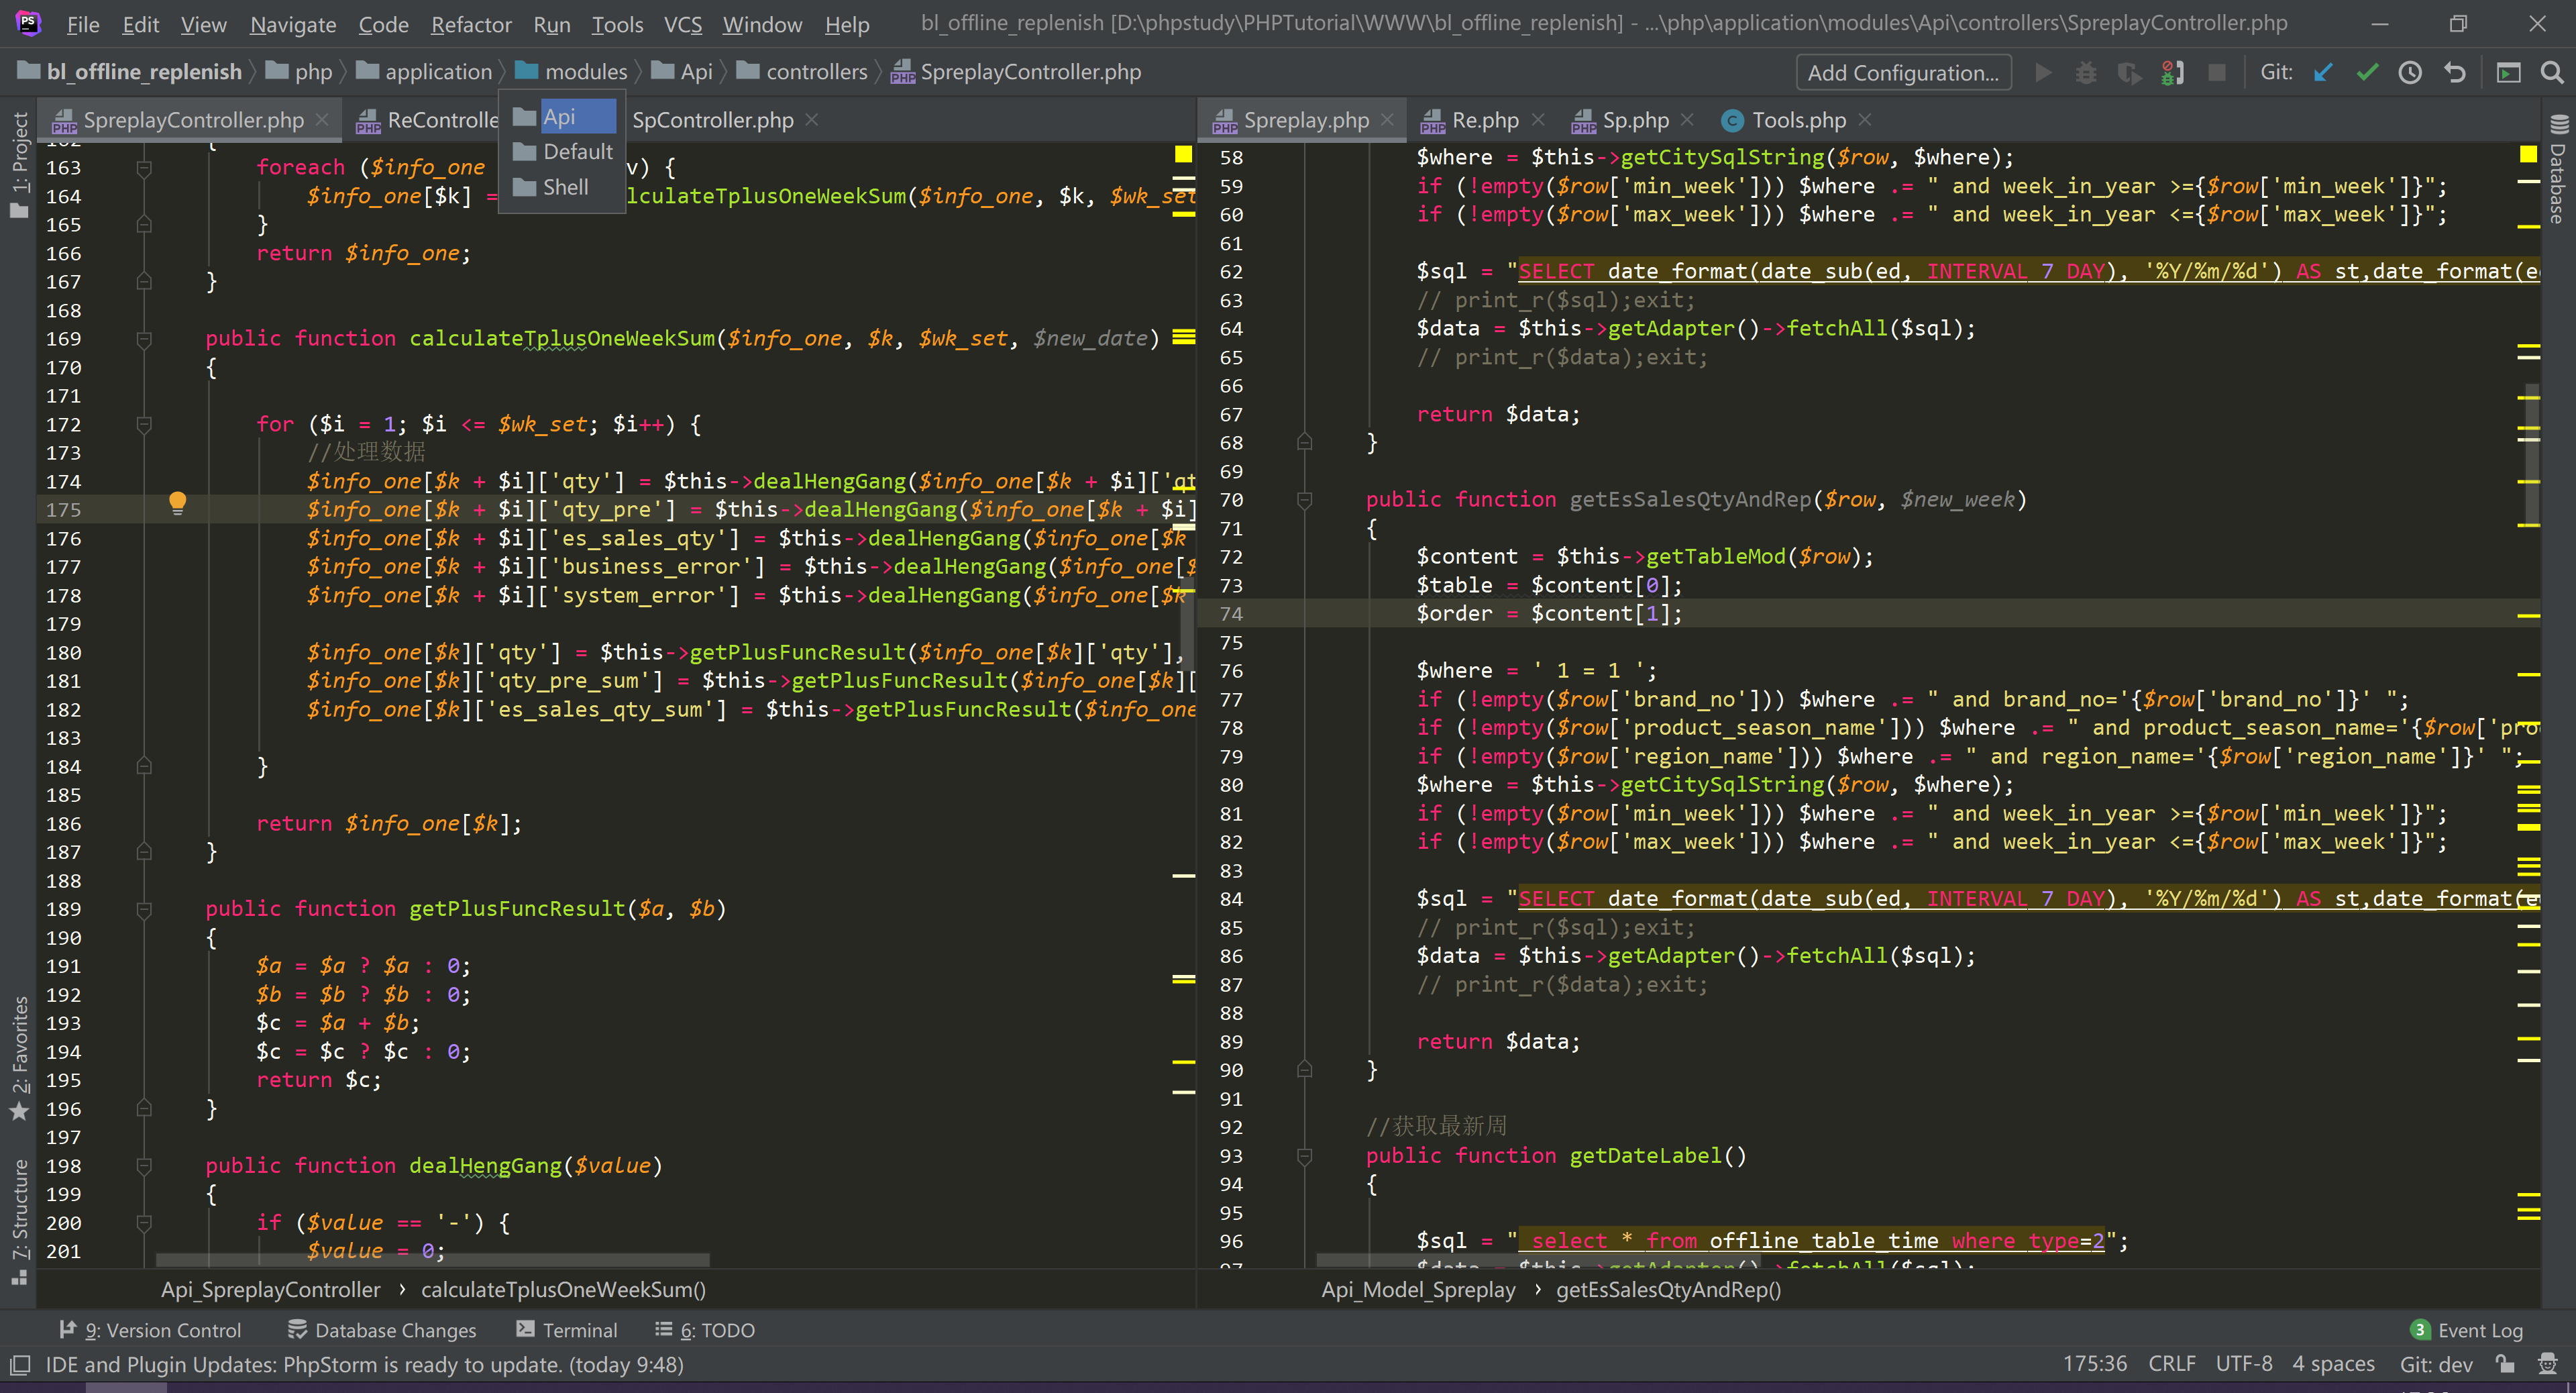Viewport: 2576px width, 1393px height.
Task: Click the Run Anything icon
Action: [x=2508, y=72]
